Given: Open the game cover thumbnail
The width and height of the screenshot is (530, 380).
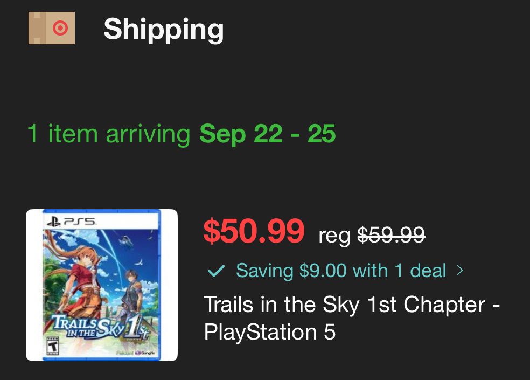Looking at the screenshot, I should pyautogui.click(x=102, y=285).
